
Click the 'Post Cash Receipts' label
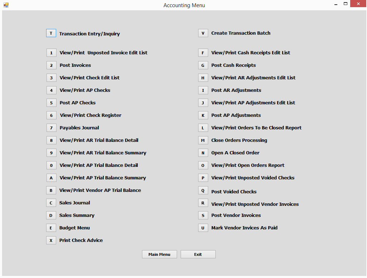click(234, 65)
